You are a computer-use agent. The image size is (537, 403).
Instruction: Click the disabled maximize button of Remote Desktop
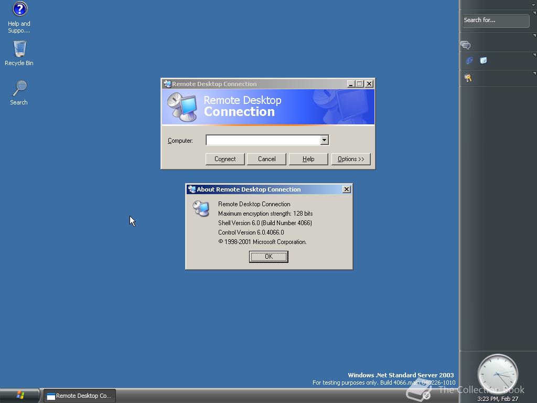click(x=360, y=84)
